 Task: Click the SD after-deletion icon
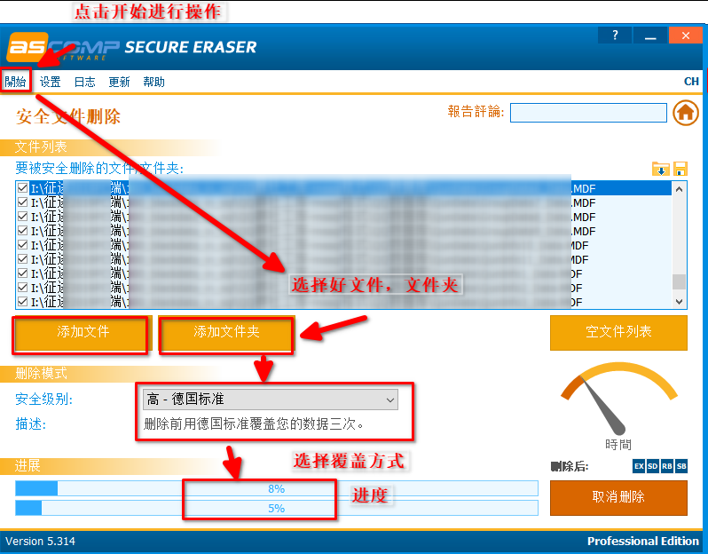point(653,466)
